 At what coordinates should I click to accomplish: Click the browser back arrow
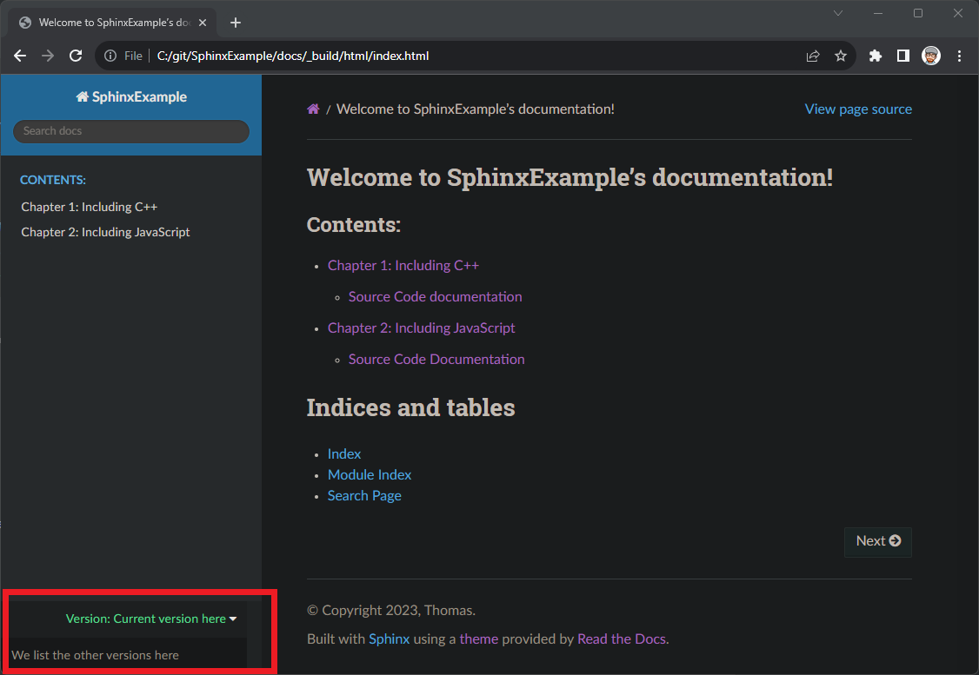(x=19, y=55)
